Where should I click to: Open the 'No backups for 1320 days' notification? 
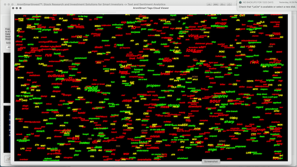[x=267, y=5]
